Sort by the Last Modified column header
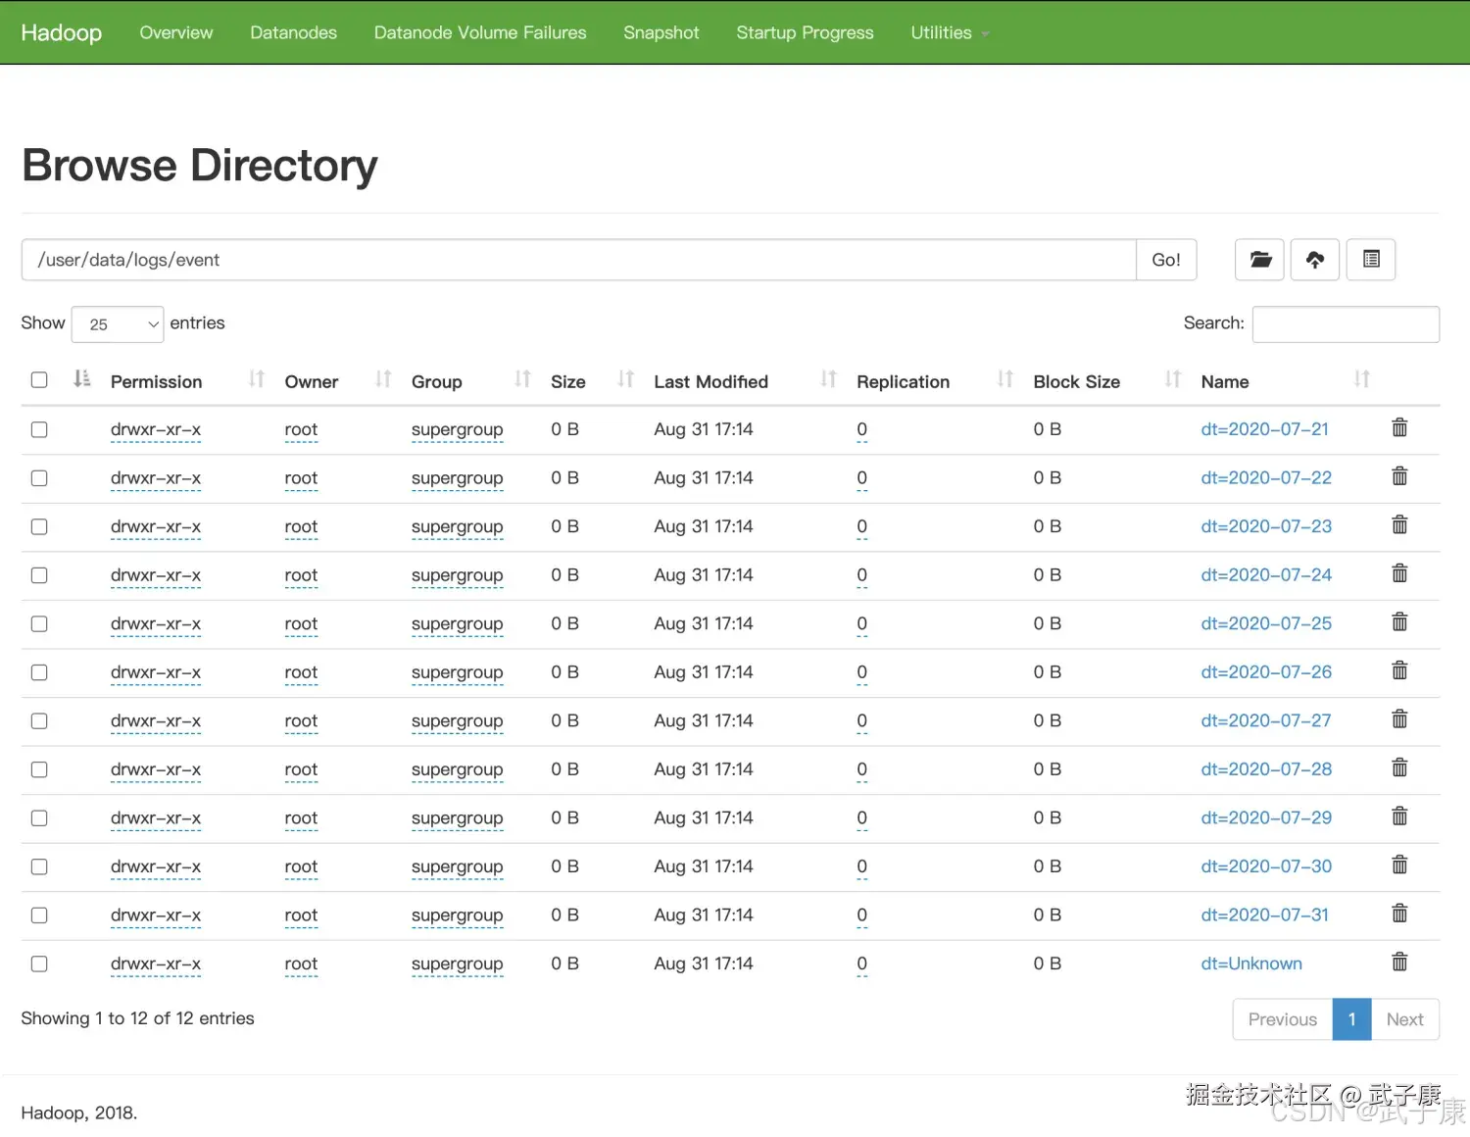This screenshot has height=1137, width=1470. 710,382
